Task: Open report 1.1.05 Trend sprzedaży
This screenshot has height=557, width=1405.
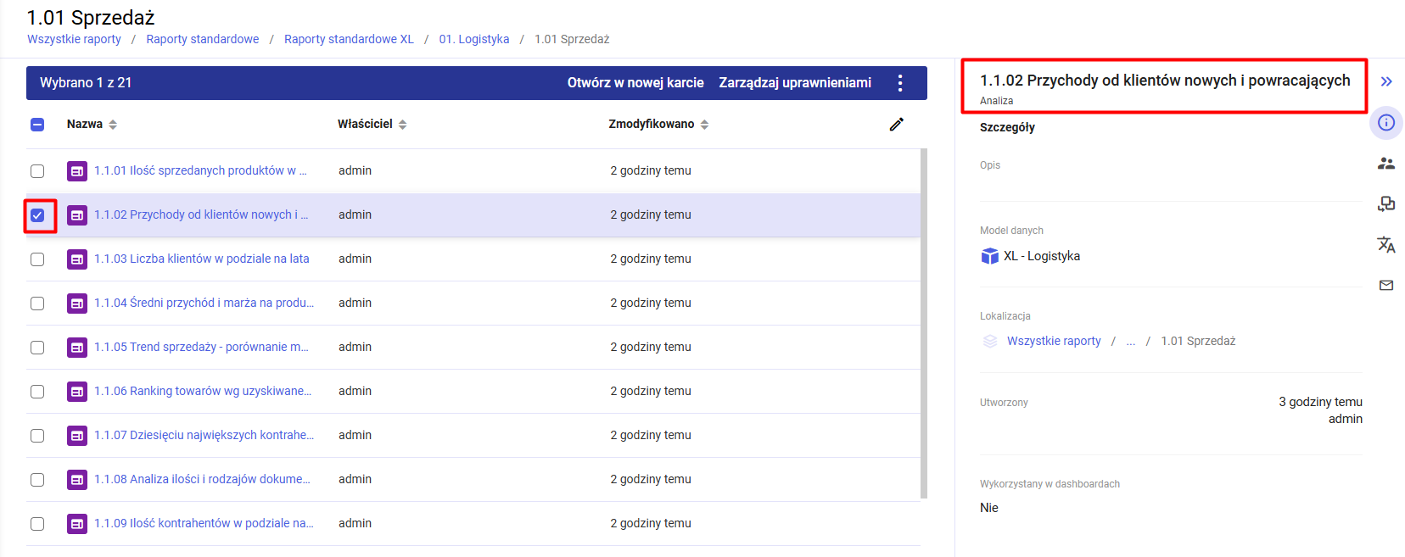Action: tap(201, 347)
